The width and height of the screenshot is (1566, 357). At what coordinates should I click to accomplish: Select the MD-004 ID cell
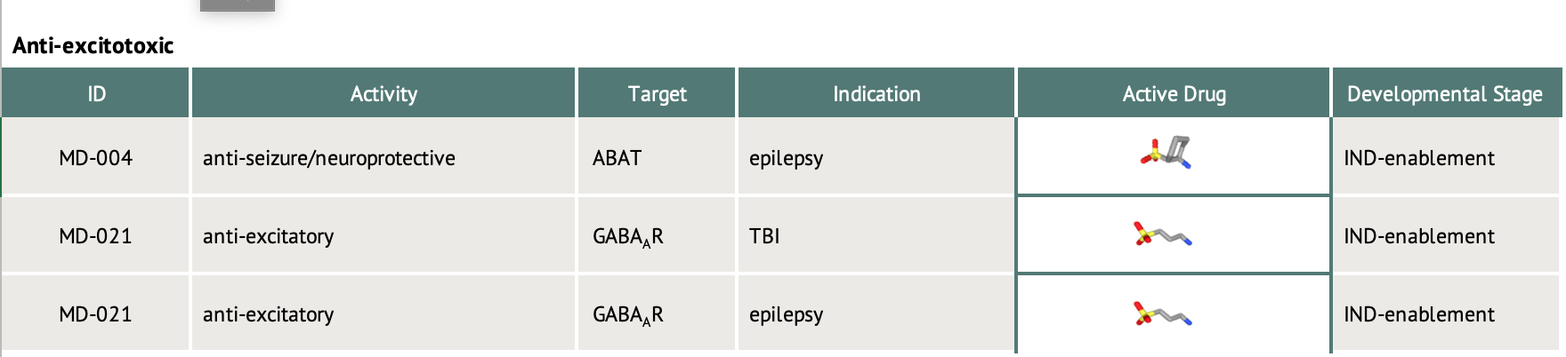click(x=96, y=157)
